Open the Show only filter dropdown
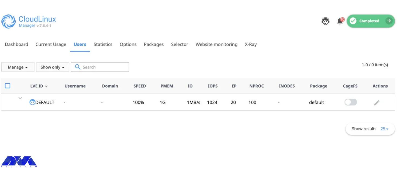The height and width of the screenshot is (169, 400). pos(52,67)
